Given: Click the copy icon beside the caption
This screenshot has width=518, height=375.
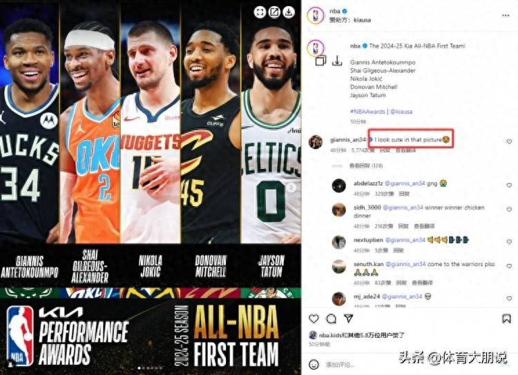Looking at the screenshot, I should (320, 61).
